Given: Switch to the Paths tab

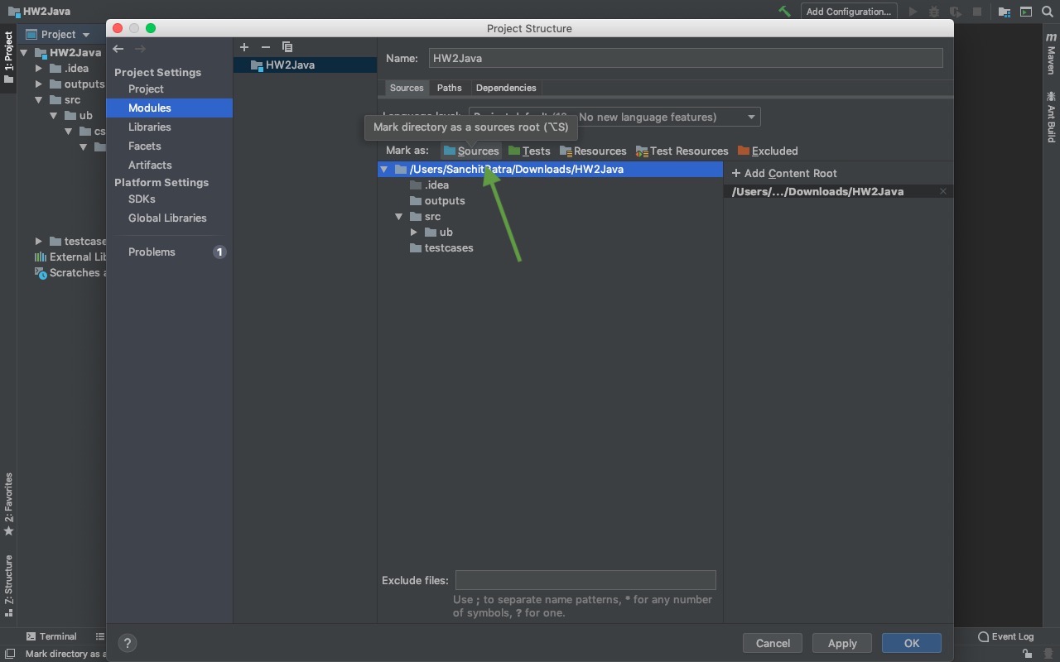Looking at the screenshot, I should pyautogui.click(x=450, y=88).
